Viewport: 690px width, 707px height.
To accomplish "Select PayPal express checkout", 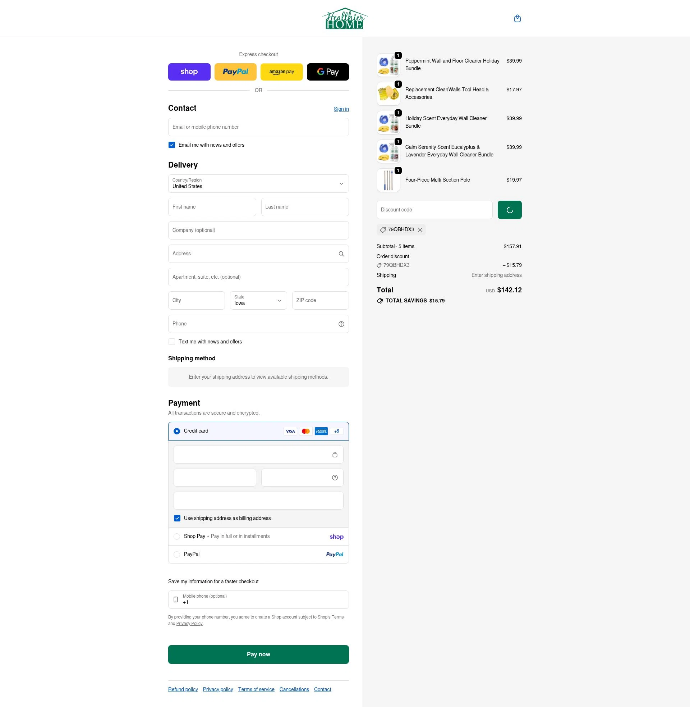I will 235,72.
